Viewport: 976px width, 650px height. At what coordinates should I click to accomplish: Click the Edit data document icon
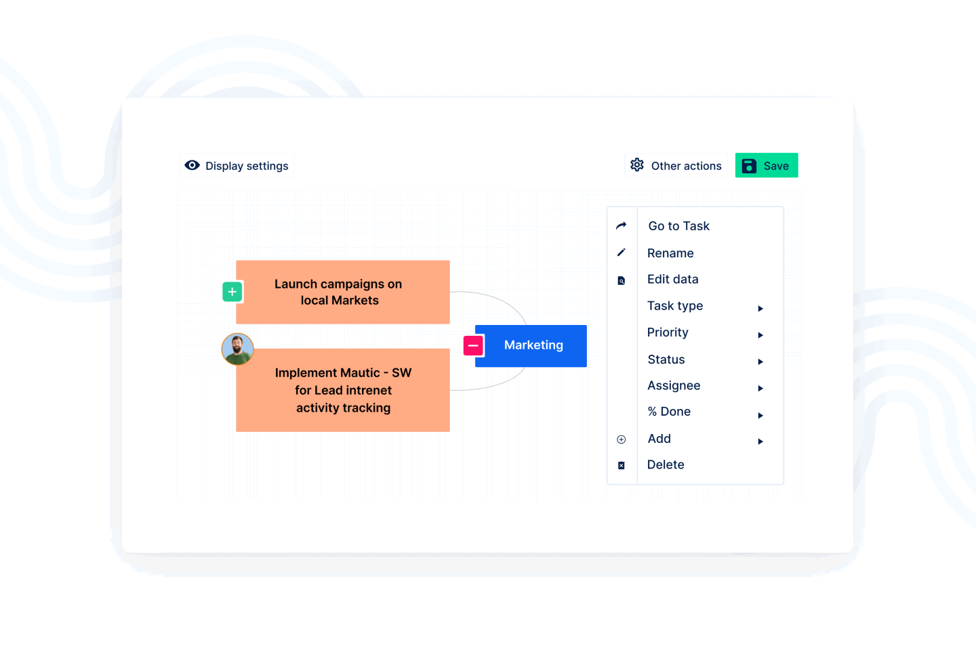coord(622,280)
